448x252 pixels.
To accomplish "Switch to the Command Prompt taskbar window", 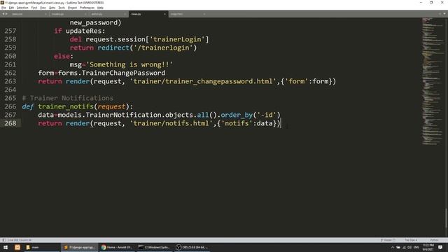I will point(154,247).
